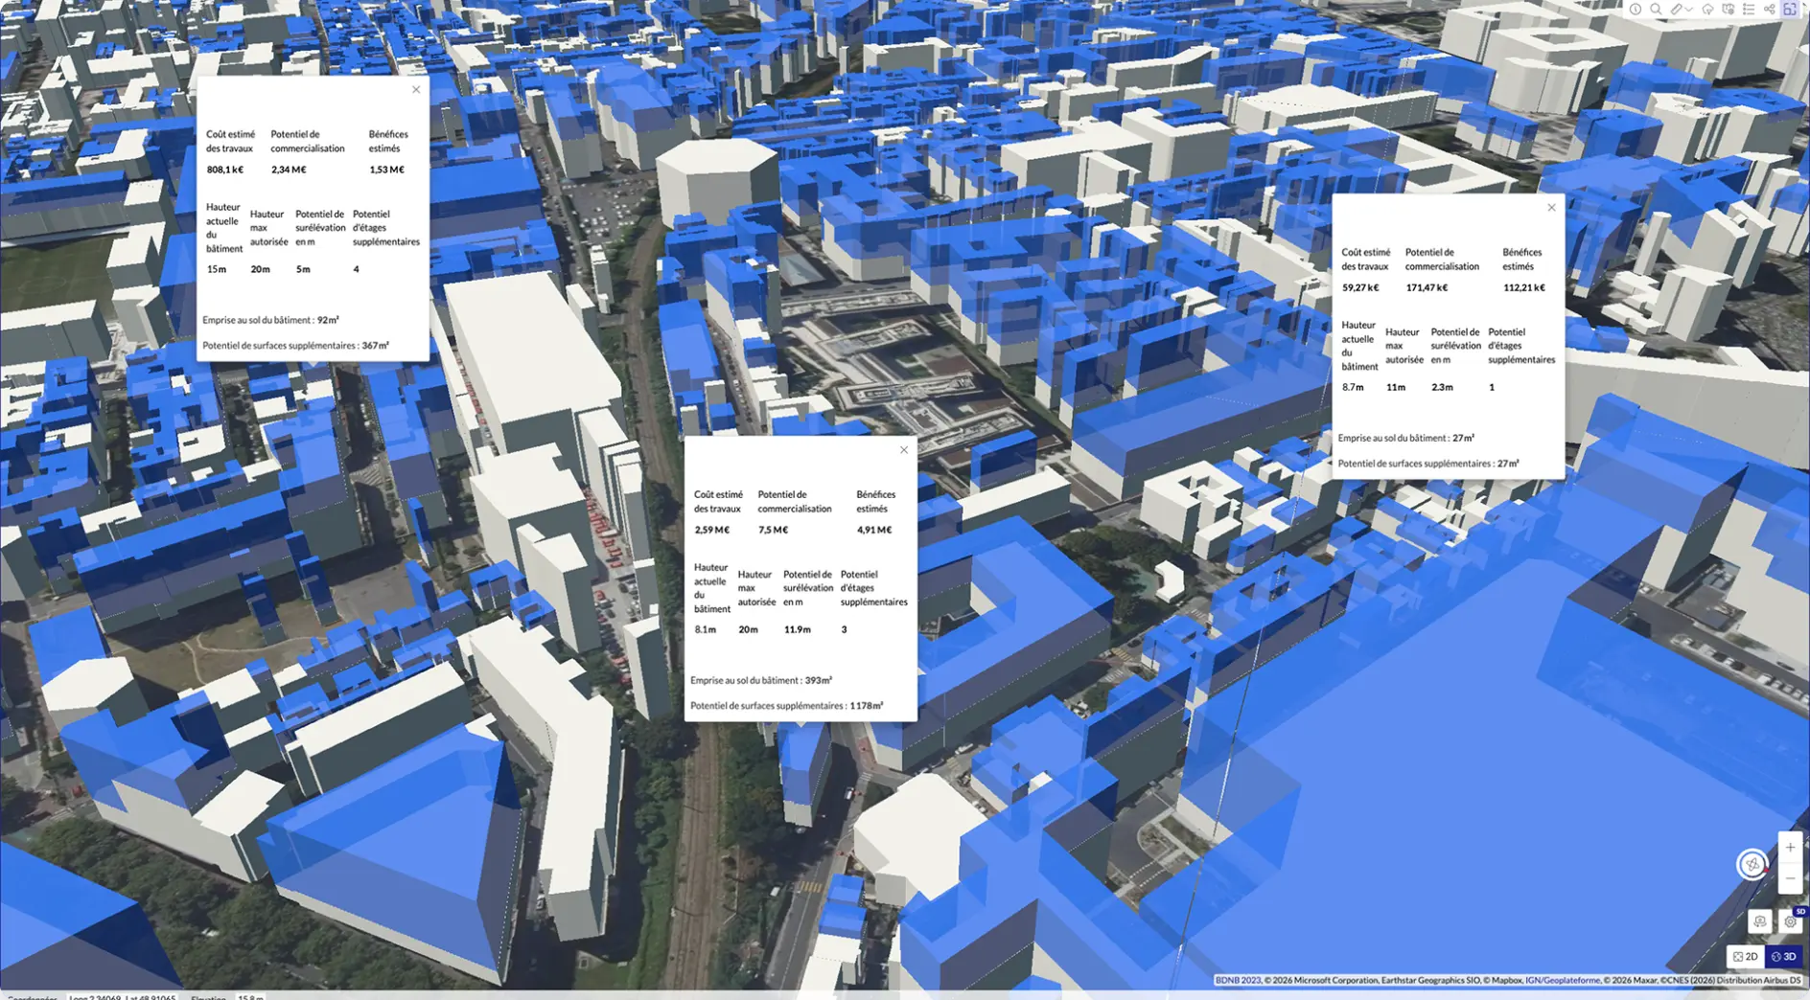This screenshot has height=1000, width=1810.
Task: Click the '171,47 k€' commercialisation value
Action: [x=1427, y=287]
